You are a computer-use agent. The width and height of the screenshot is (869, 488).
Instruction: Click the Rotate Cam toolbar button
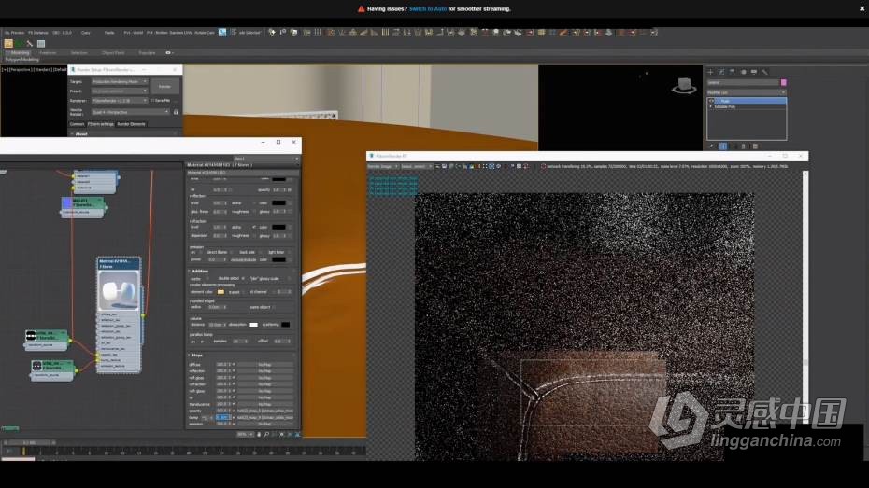(205, 33)
